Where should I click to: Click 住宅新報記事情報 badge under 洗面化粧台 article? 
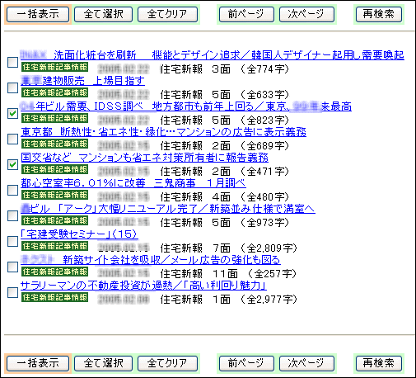54,67
